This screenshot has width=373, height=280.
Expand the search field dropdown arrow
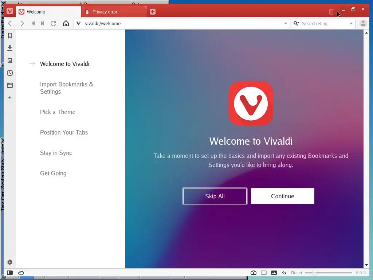[351, 23]
